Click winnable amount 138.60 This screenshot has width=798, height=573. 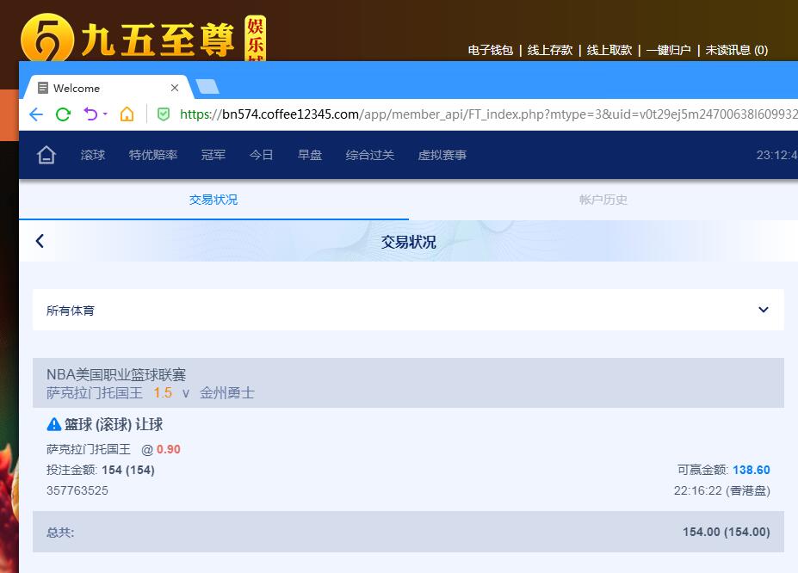(x=752, y=470)
